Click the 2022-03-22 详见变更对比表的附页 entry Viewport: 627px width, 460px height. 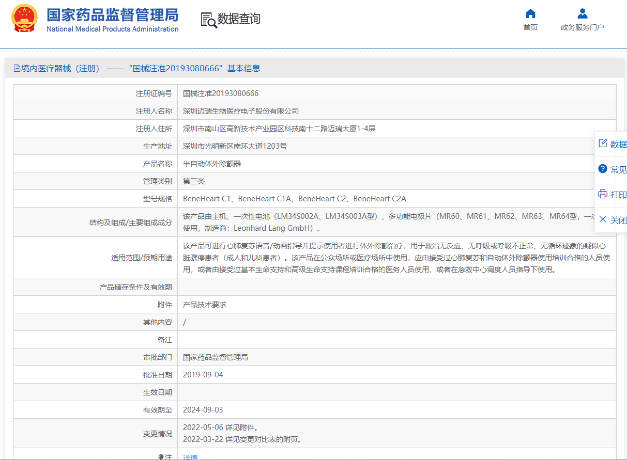click(242, 440)
